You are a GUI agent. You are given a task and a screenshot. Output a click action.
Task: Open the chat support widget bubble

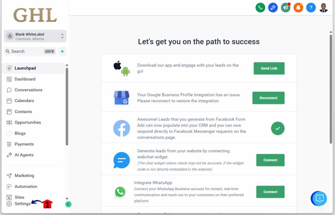(x=319, y=199)
